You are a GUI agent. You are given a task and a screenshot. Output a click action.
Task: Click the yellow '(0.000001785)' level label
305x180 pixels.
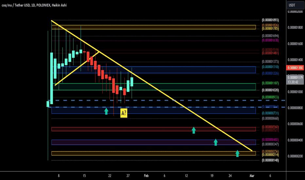pos(270,28)
